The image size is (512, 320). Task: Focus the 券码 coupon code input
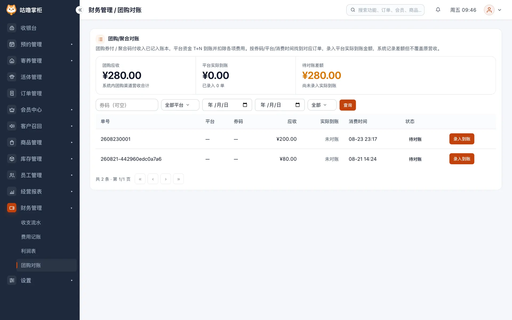pyautogui.click(x=127, y=105)
